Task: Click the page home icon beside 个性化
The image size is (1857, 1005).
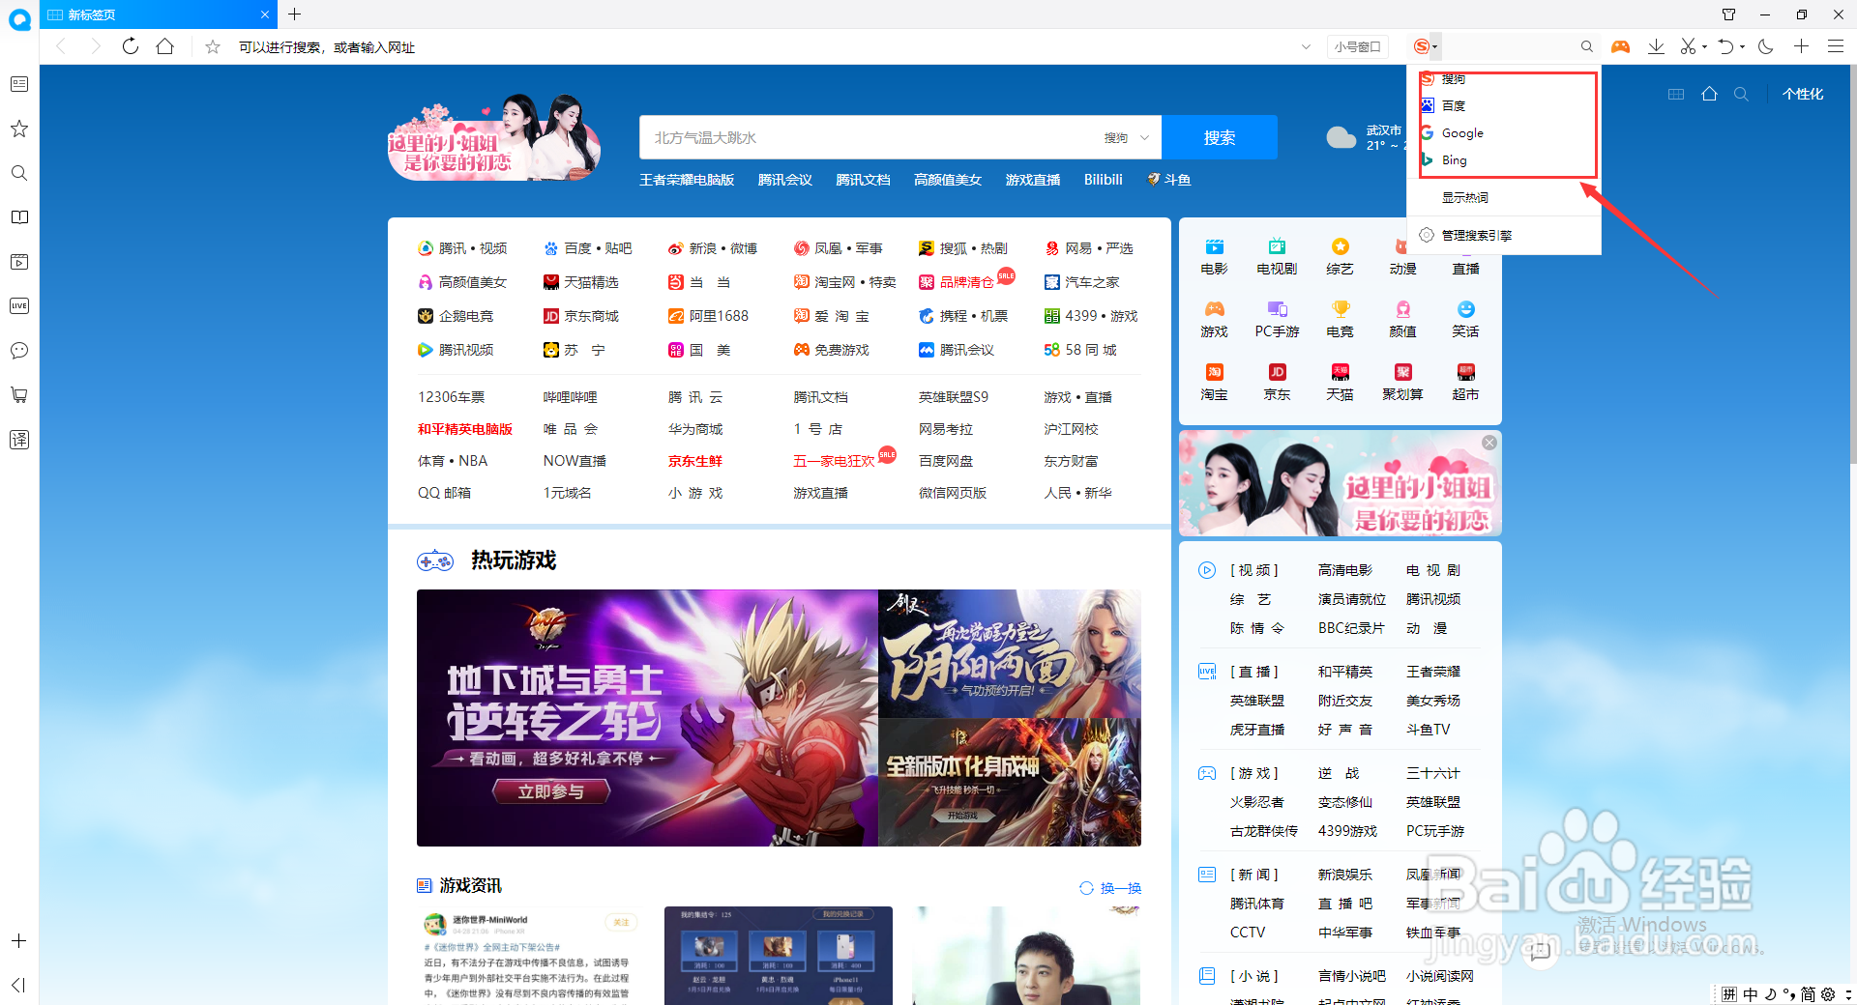Action: (x=1710, y=94)
